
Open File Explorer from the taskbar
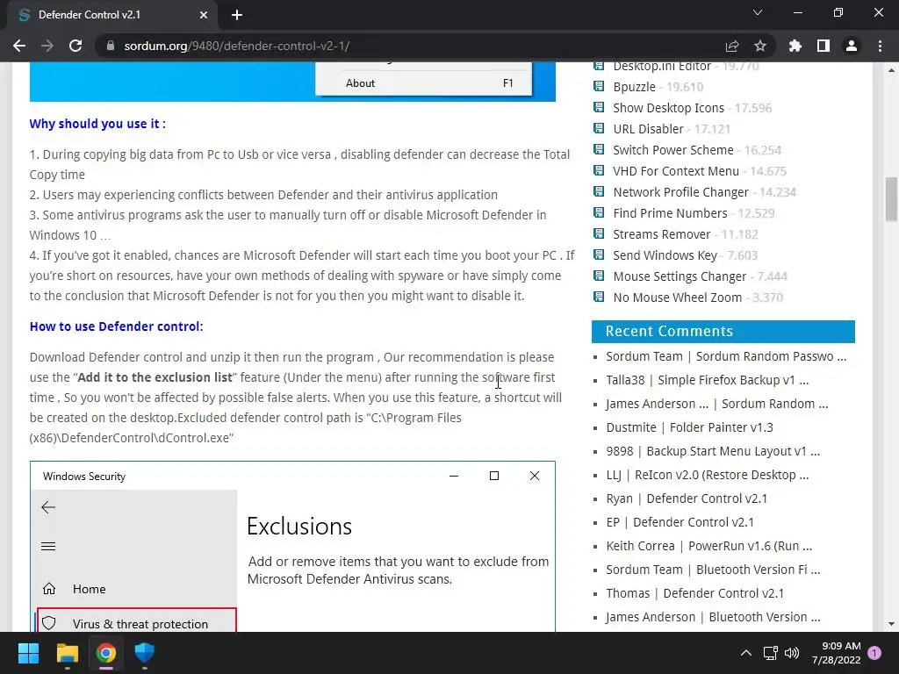click(x=67, y=653)
